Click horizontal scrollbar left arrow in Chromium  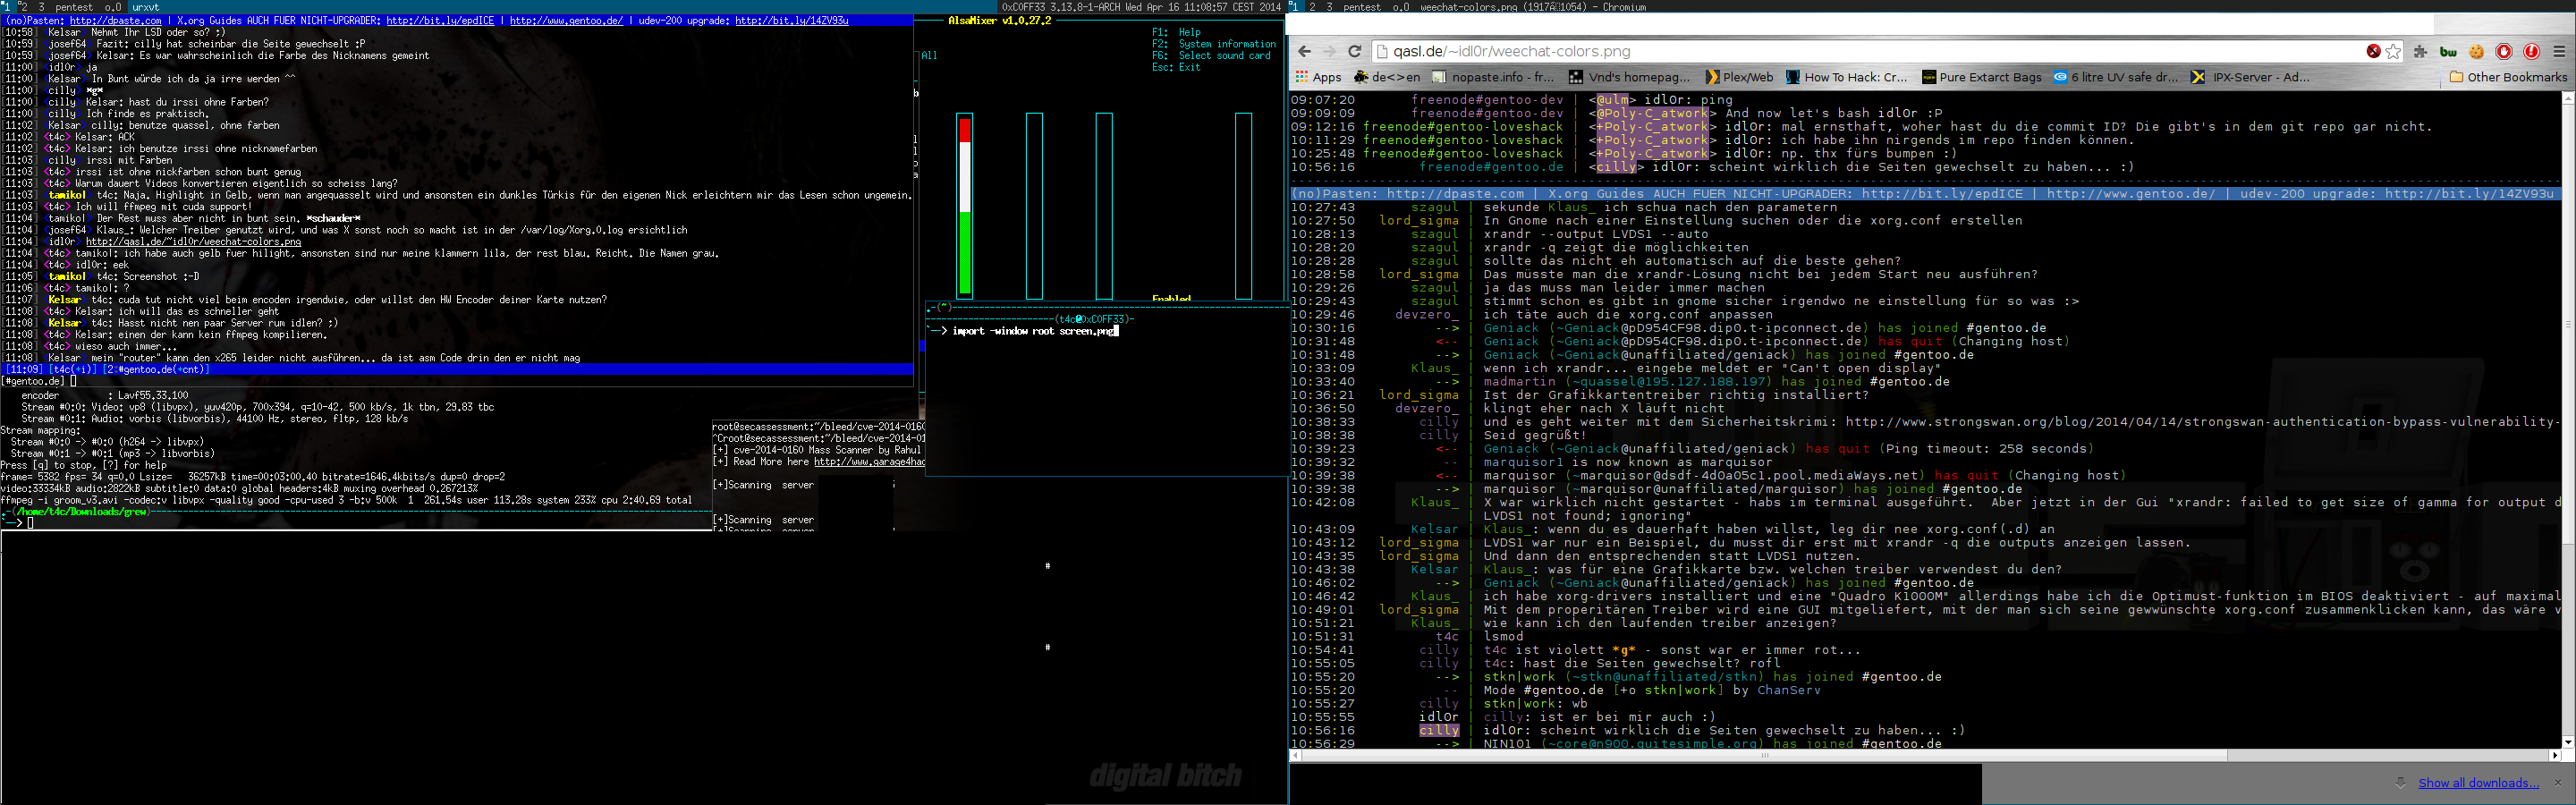1296,756
